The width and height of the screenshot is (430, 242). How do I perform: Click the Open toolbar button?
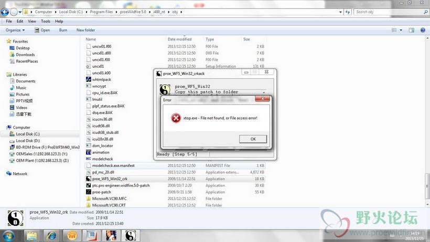click(42, 30)
